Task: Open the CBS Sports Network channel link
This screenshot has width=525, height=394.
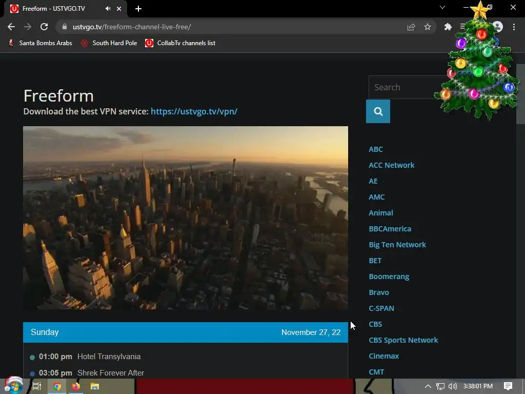Action: pos(403,340)
